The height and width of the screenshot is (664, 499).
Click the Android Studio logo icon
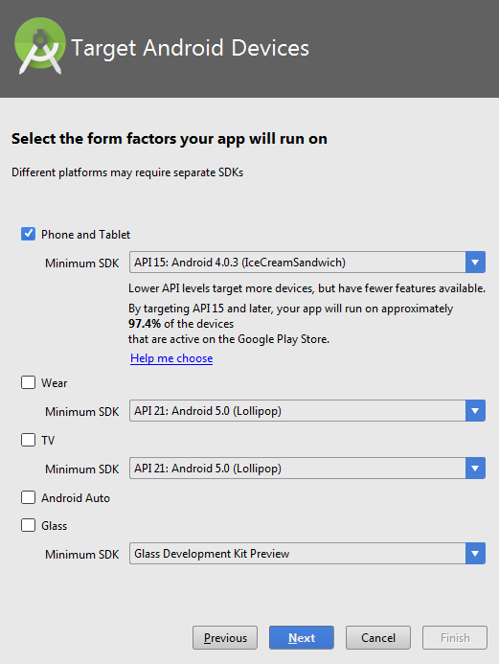40,46
